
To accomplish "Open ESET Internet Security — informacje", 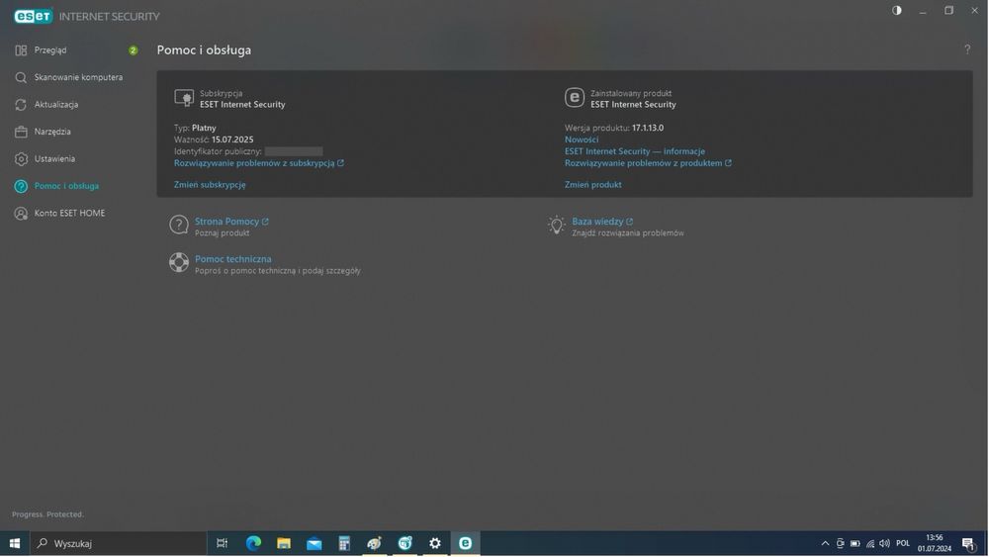I will (635, 151).
